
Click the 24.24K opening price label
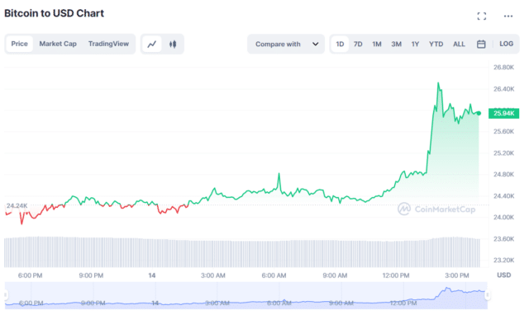[x=17, y=205]
